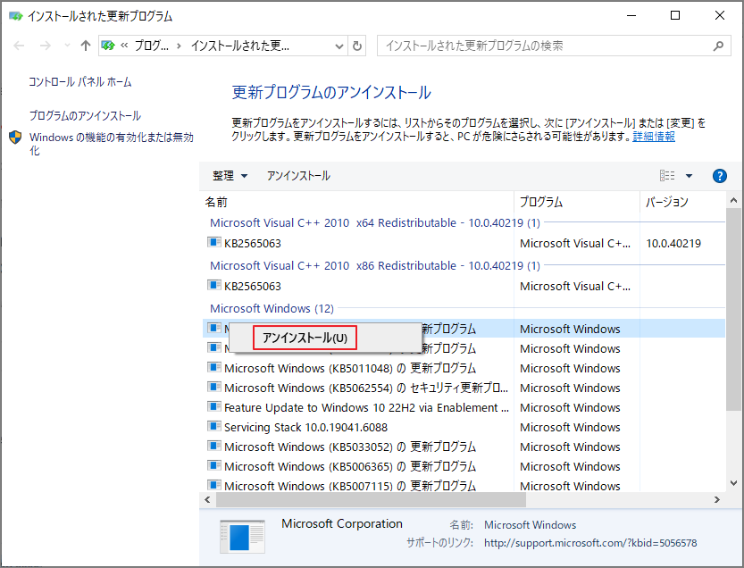Viewport: 744px width, 568px height.
Task: Open the 整理 dropdown menu
Action: 230,176
